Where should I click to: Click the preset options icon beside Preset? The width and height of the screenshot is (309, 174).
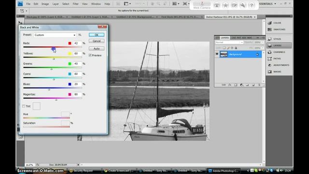point(80,35)
